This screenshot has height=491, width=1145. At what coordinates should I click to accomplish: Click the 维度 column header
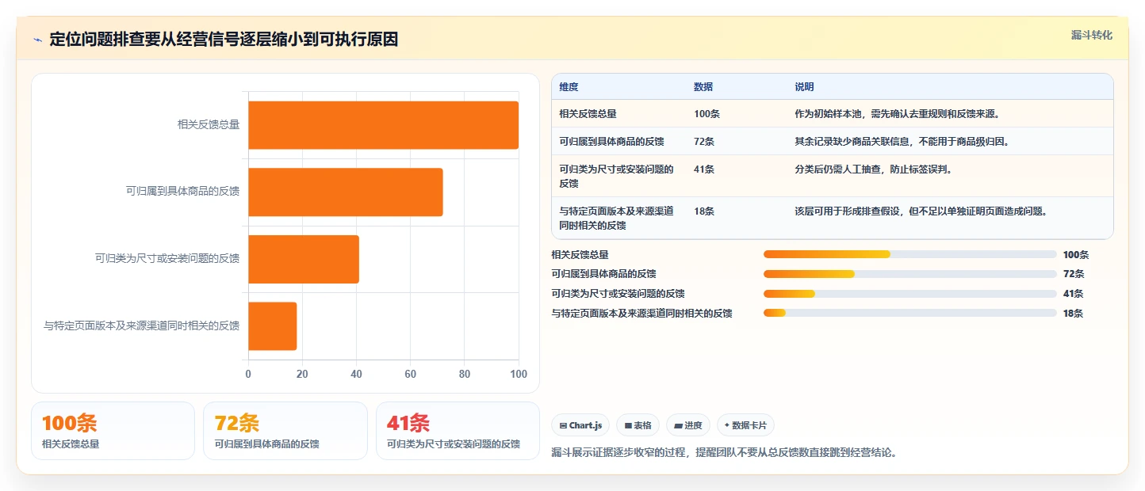(x=569, y=87)
